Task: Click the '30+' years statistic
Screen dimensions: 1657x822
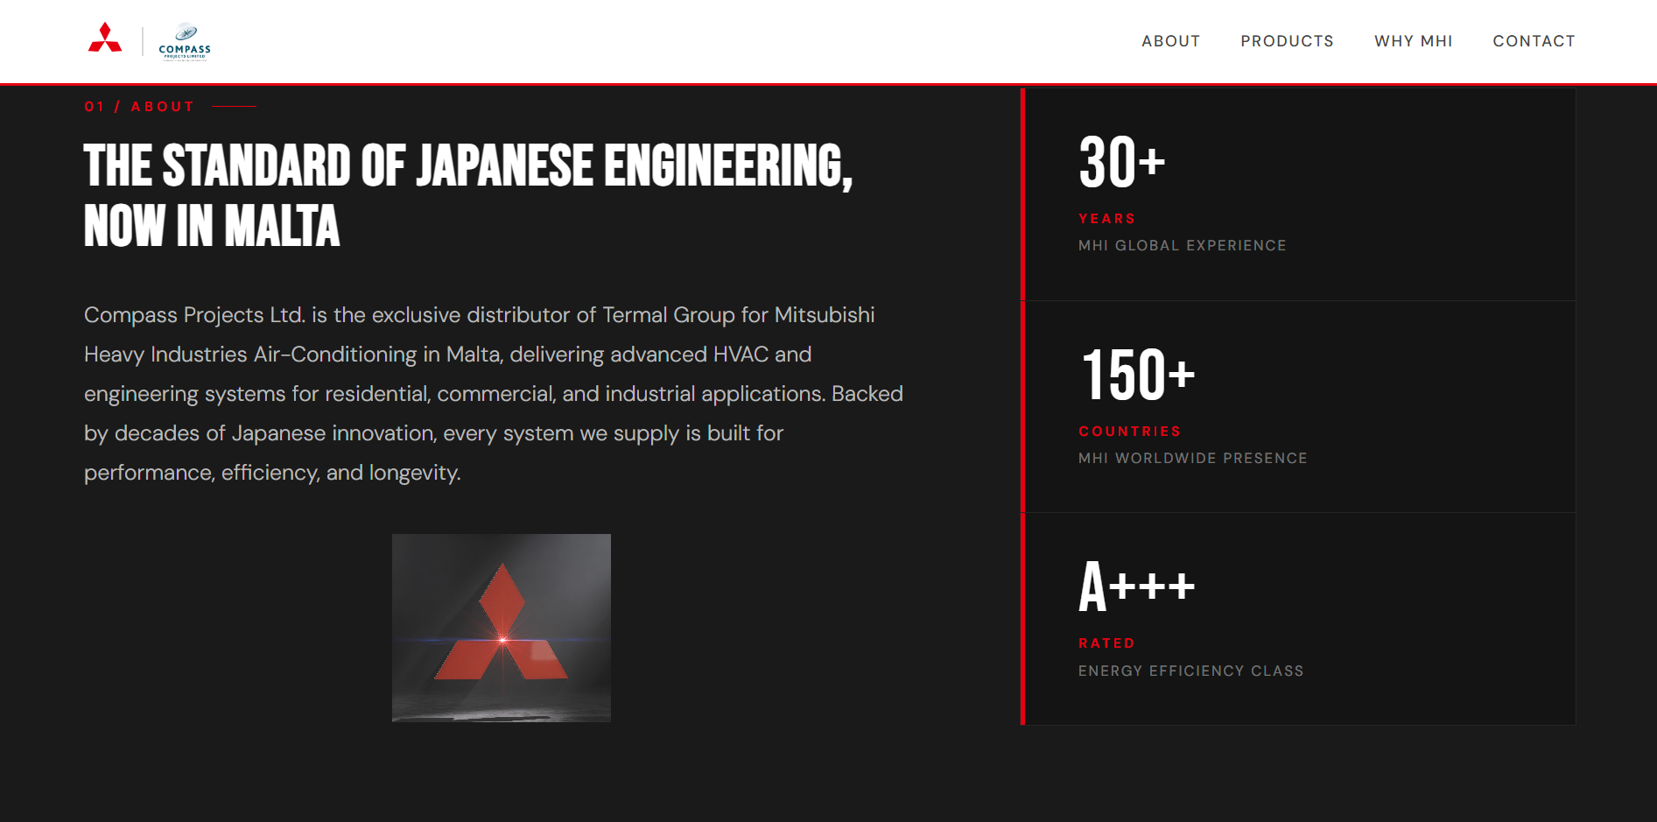Action: (1122, 162)
